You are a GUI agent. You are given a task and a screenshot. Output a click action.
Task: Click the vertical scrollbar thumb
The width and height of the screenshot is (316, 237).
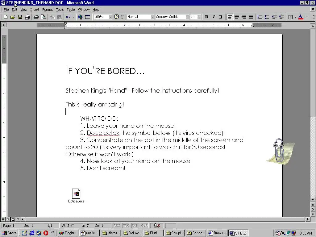[313, 73]
